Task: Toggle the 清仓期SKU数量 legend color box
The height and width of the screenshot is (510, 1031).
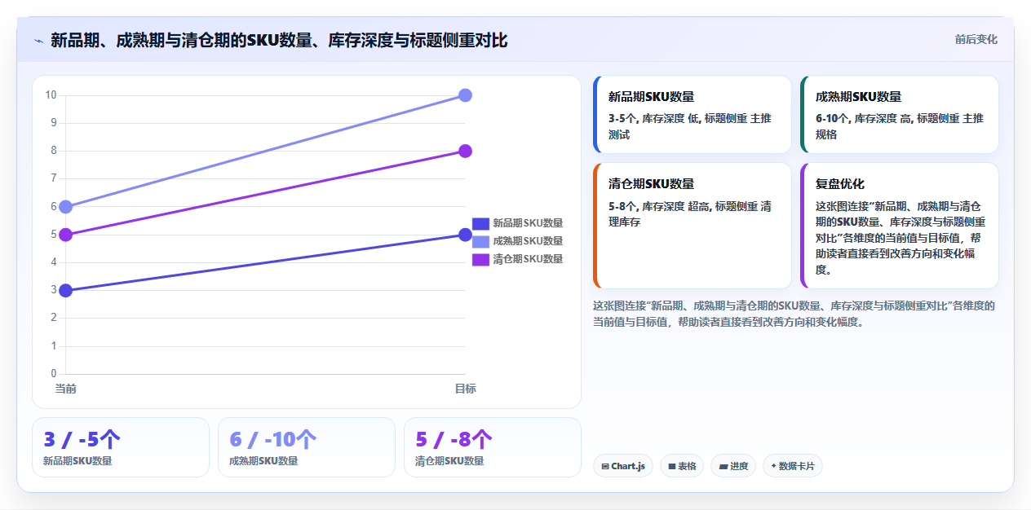Action: [x=480, y=259]
